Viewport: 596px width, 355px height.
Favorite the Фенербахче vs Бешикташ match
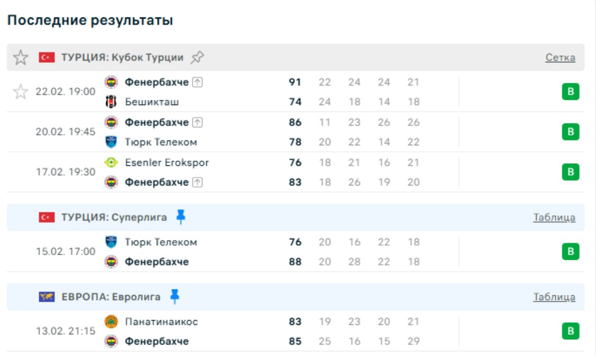[21, 92]
